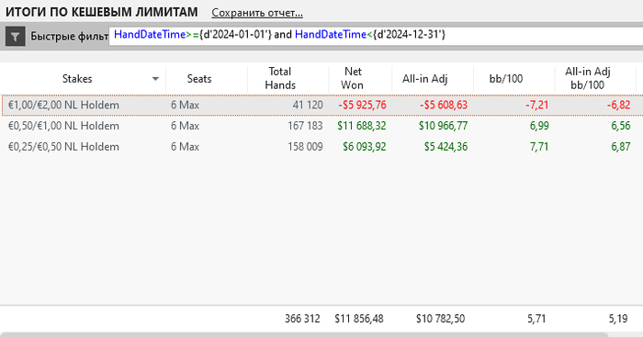Select the €0,50/€1,00 NL Holdem row

tap(321, 126)
